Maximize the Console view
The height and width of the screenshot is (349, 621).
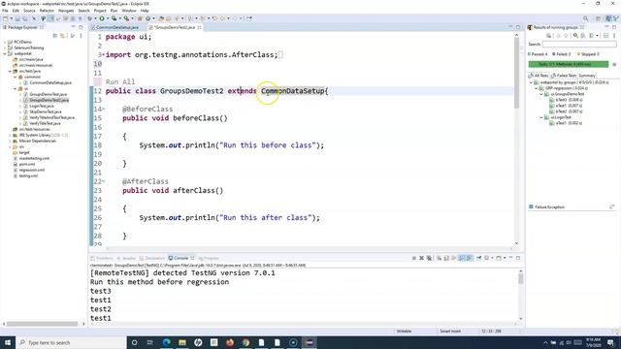coord(518,258)
